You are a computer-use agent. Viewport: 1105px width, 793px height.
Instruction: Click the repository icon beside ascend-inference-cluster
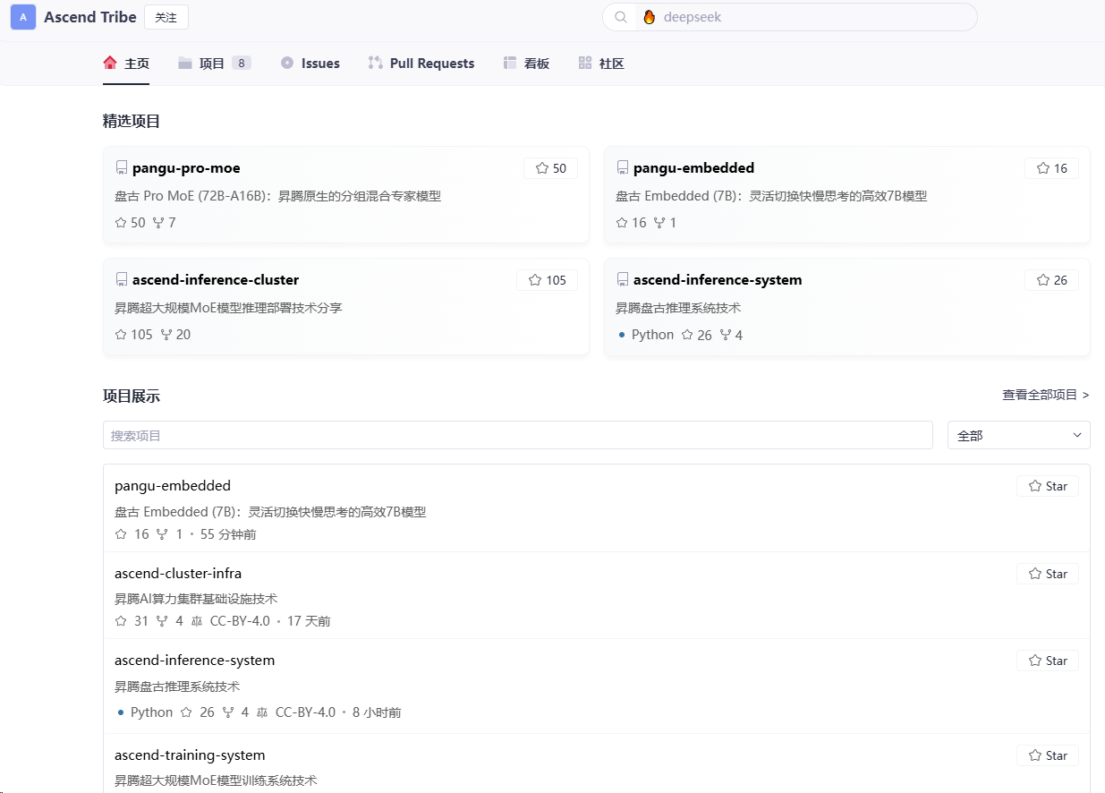pos(122,279)
